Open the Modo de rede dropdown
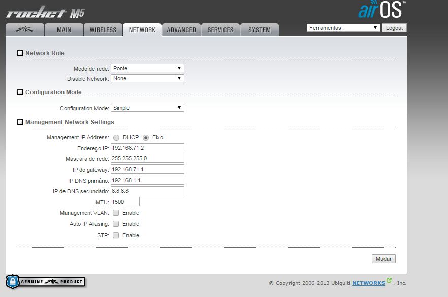This screenshot has height=297, width=448. click(x=147, y=68)
